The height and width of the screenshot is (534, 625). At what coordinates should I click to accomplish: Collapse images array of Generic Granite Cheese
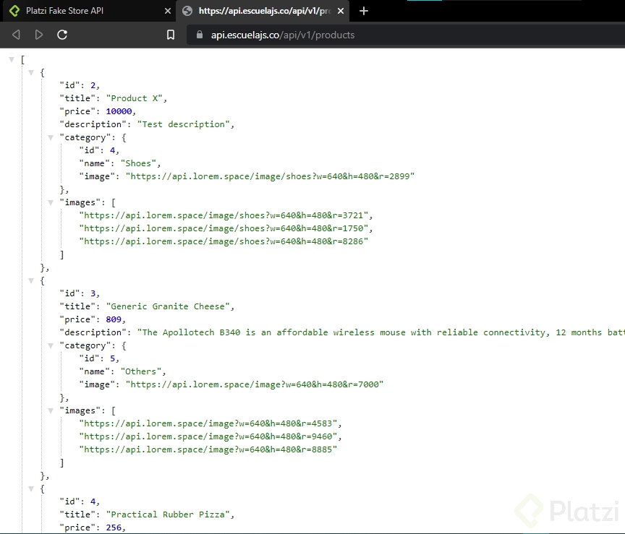click(51, 410)
